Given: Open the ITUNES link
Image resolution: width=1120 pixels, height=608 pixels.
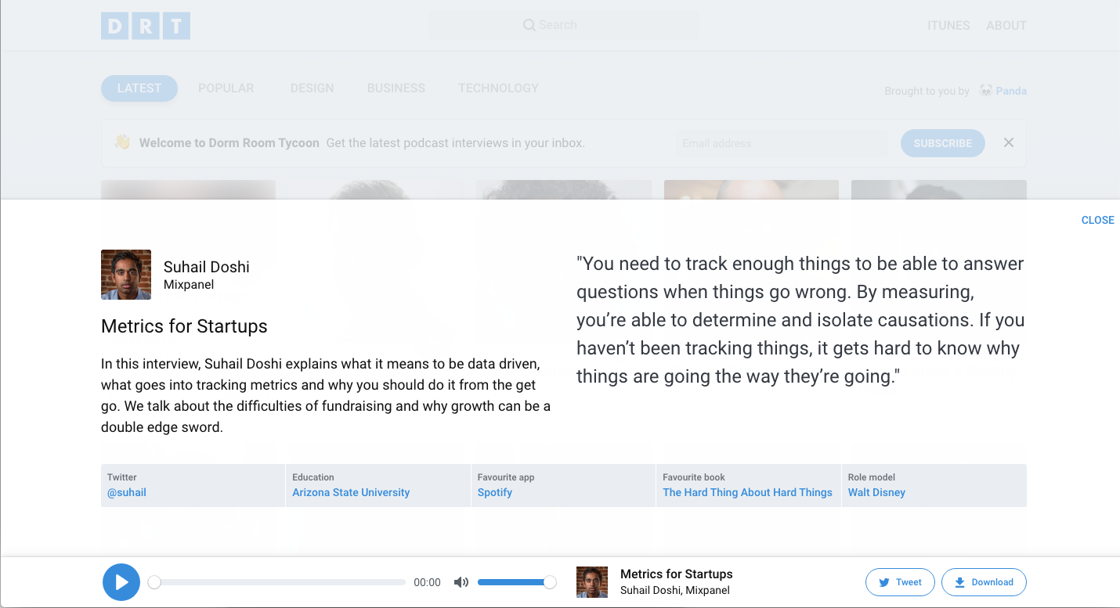Looking at the screenshot, I should 948,26.
